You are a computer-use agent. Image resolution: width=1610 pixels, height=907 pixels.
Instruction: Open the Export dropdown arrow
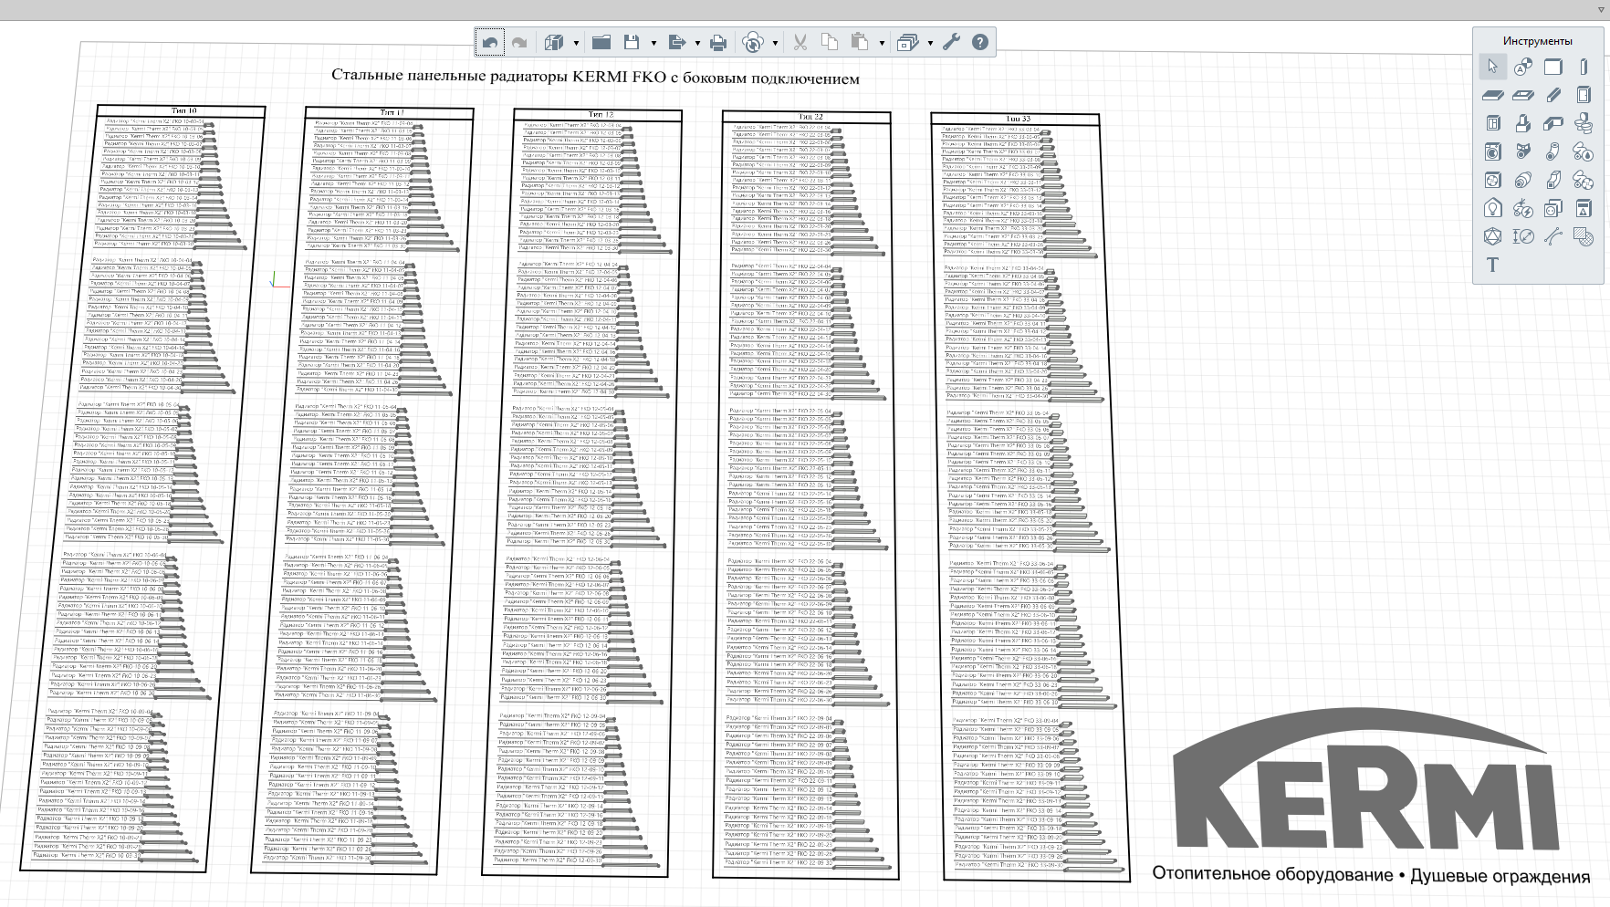click(697, 43)
